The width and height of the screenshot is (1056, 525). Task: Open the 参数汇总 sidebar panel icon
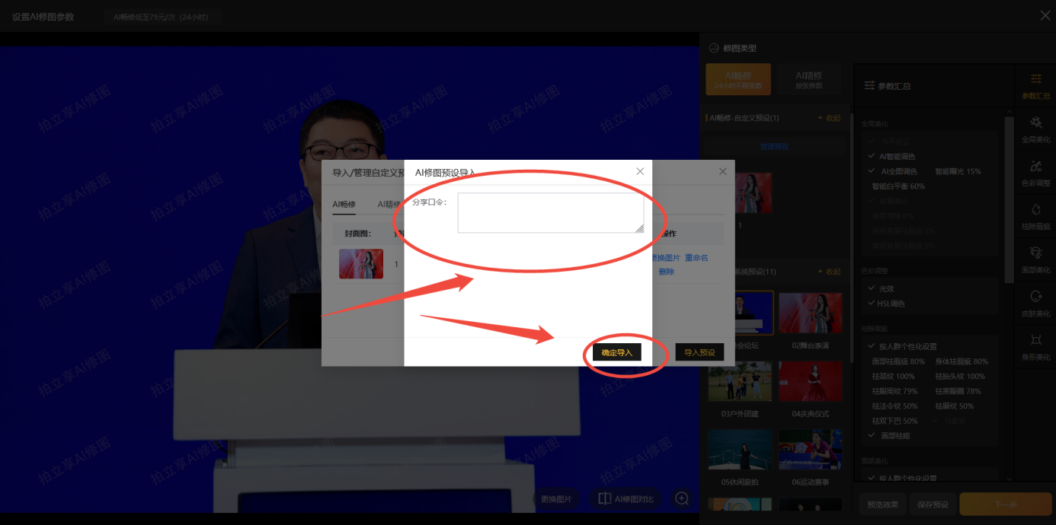coord(1035,86)
